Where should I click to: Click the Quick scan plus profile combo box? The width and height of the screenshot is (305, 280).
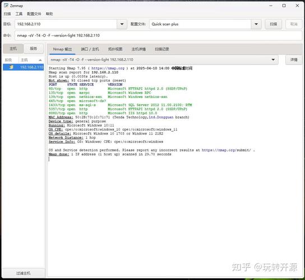pos(200,24)
